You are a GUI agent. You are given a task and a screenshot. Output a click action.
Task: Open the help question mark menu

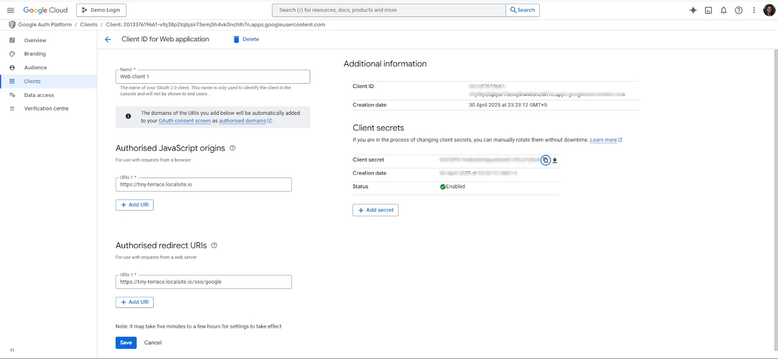739,10
